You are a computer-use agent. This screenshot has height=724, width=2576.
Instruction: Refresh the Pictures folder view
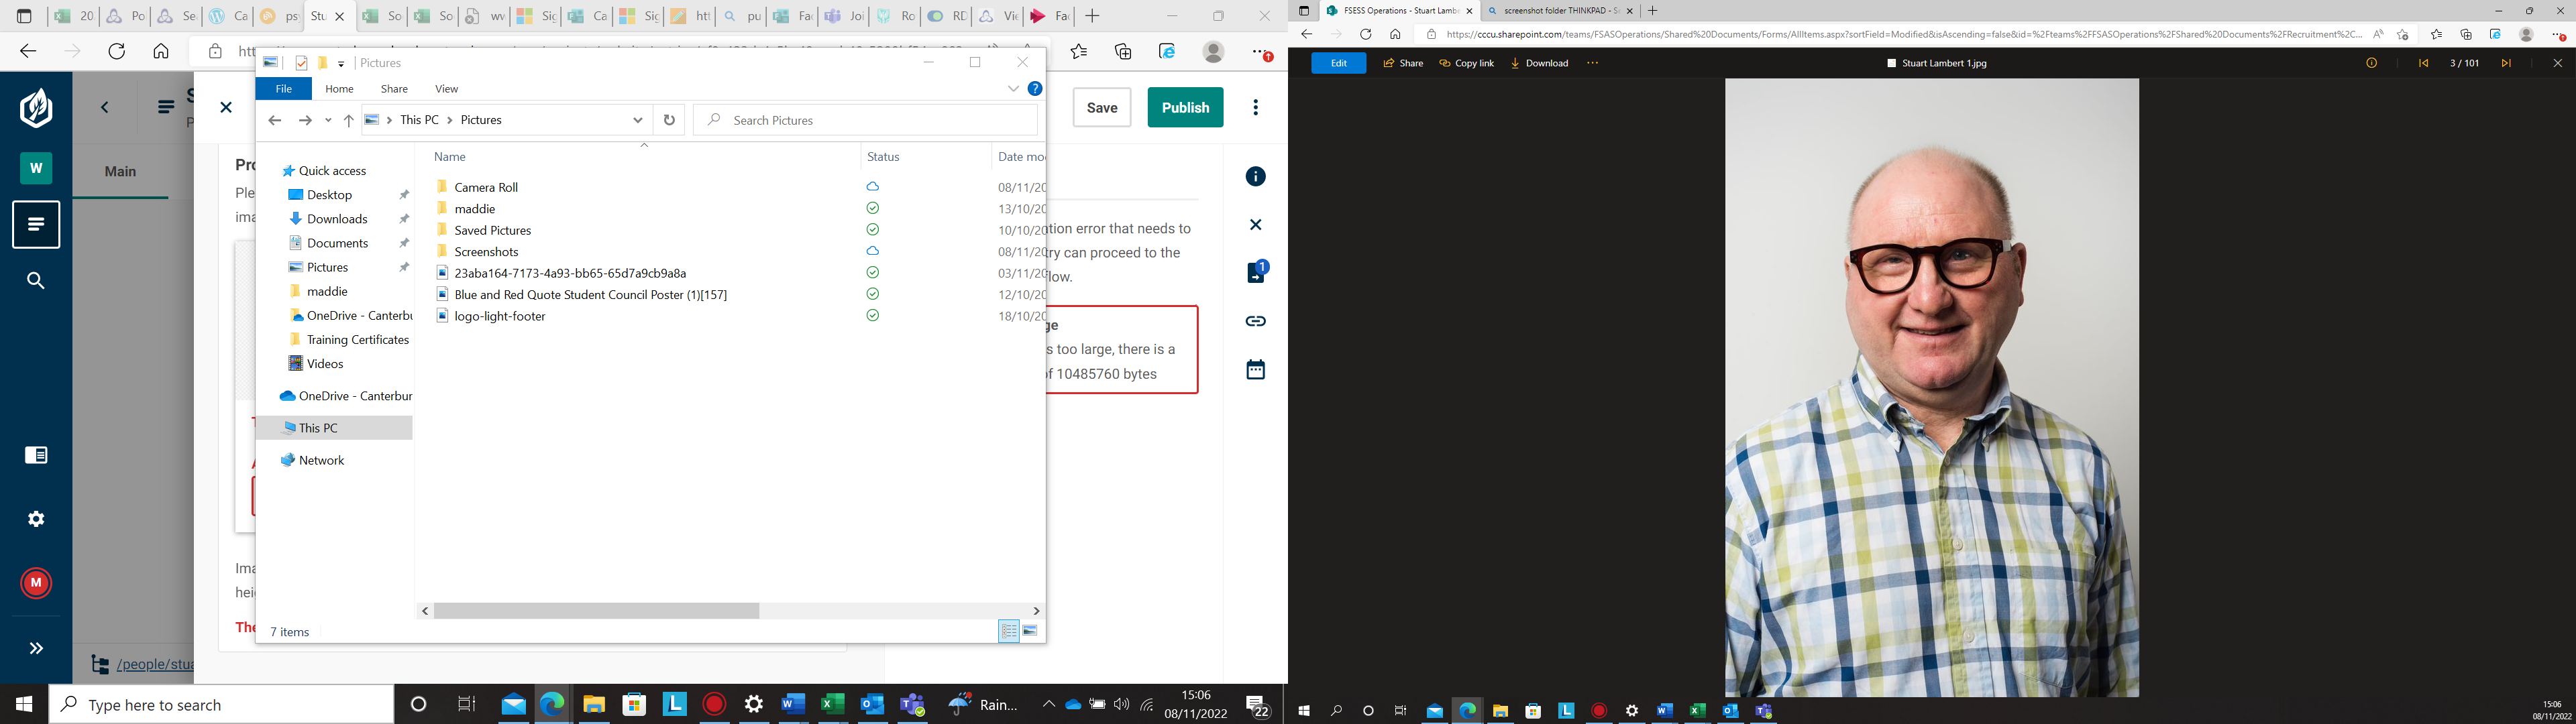click(x=669, y=120)
